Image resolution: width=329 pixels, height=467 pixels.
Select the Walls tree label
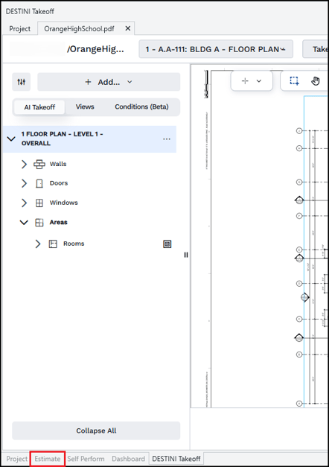[58, 164]
